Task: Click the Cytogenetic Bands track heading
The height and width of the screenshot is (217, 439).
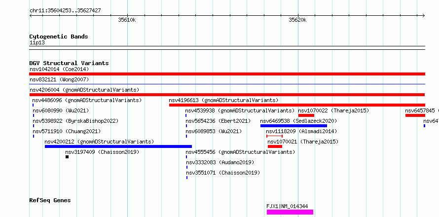Action: point(59,36)
